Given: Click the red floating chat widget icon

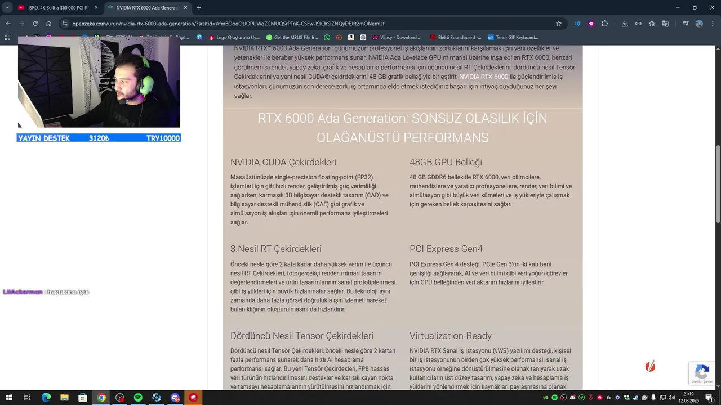Looking at the screenshot, I should (650, 367).
